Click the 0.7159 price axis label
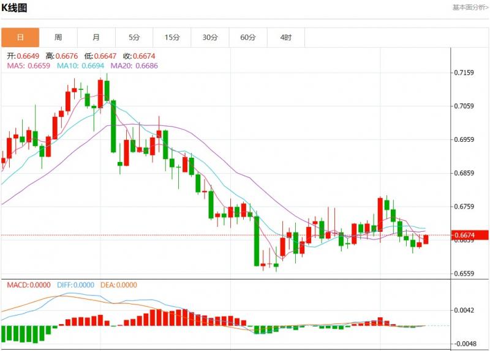 pyautogui.click(x=464, y=73)
